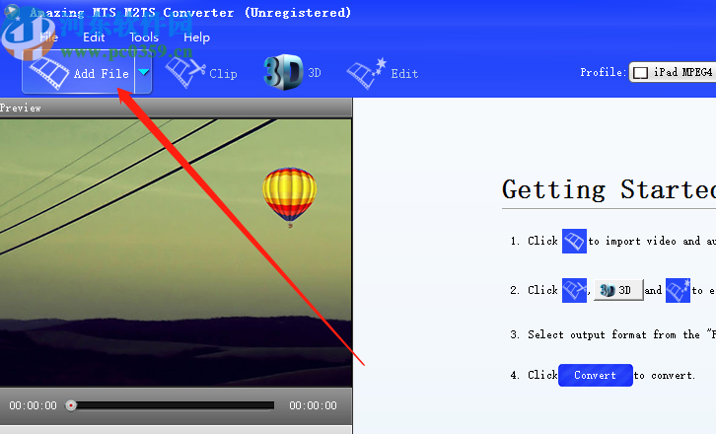Image resolution: width=716 pixels, height=434 pixels.
Task: Open the Profile dropdown showing iPad MPEG4
Action: (x=673, y=72)
